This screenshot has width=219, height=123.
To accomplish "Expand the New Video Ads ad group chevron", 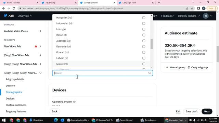I will pos(40,46).
